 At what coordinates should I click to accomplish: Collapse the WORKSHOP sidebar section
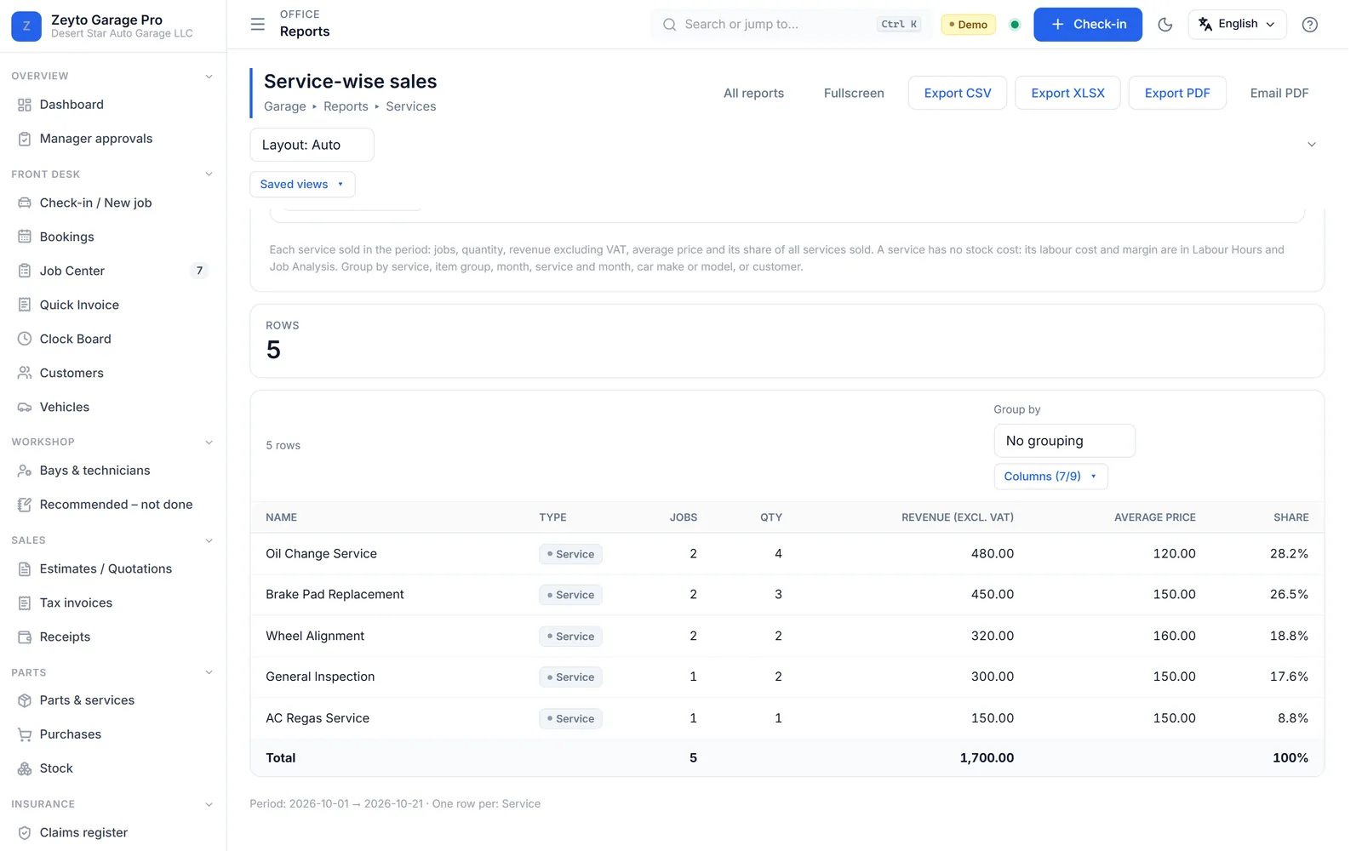tap(209, 443)
